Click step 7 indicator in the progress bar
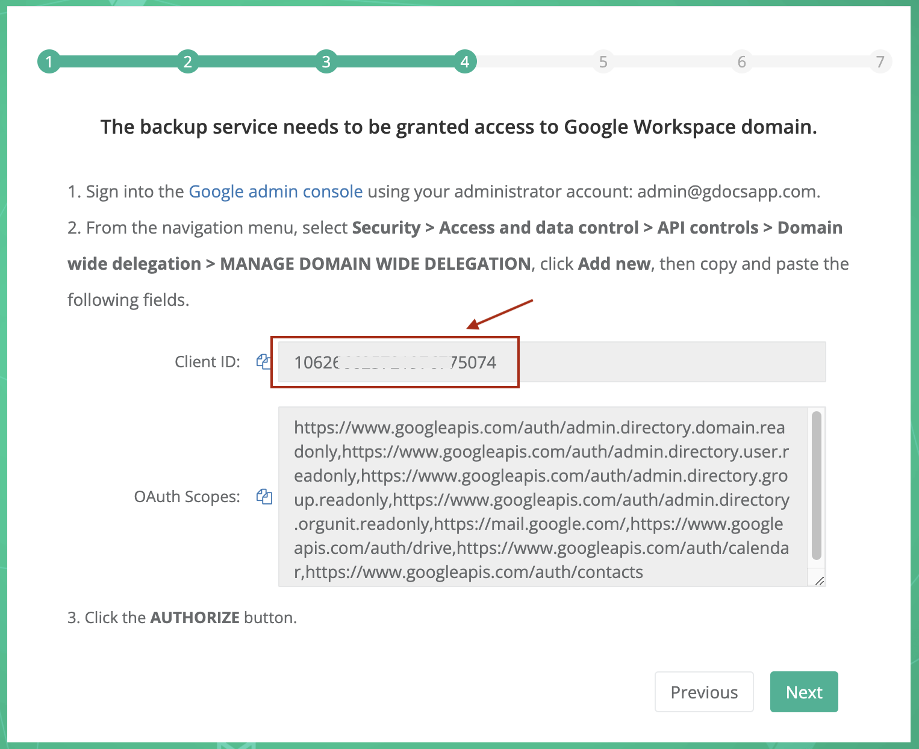The height and width of the screenshot is (749, 919). 880,61
